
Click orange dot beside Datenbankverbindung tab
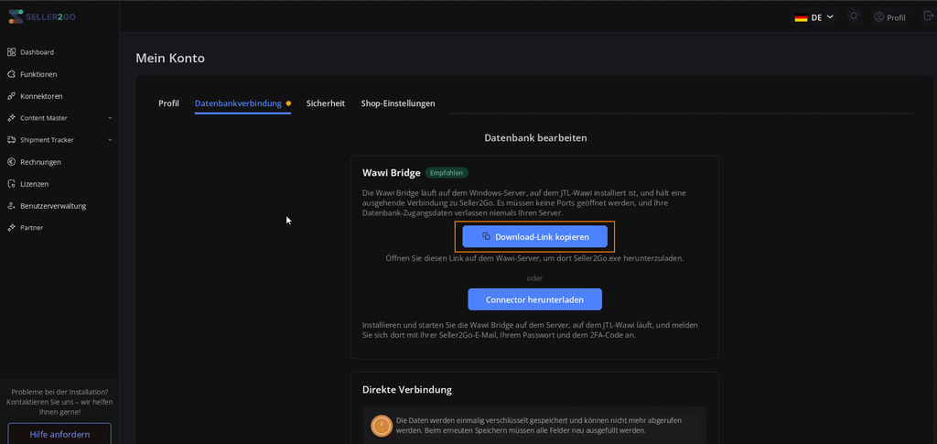point(288,103)
